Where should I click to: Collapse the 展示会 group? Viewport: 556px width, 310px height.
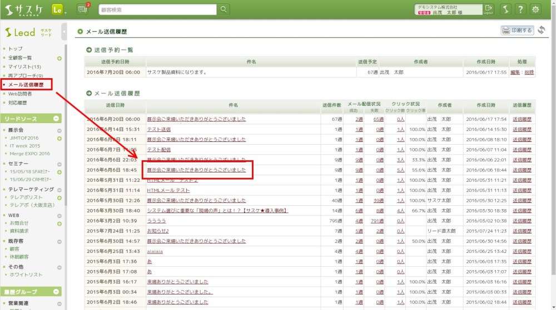point(59,130)
